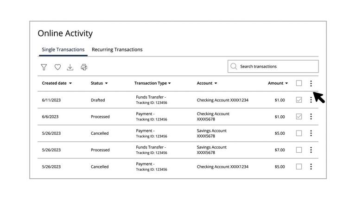Click the search magnifier icon
356x200 pixels.
click(x=234, y=66)
